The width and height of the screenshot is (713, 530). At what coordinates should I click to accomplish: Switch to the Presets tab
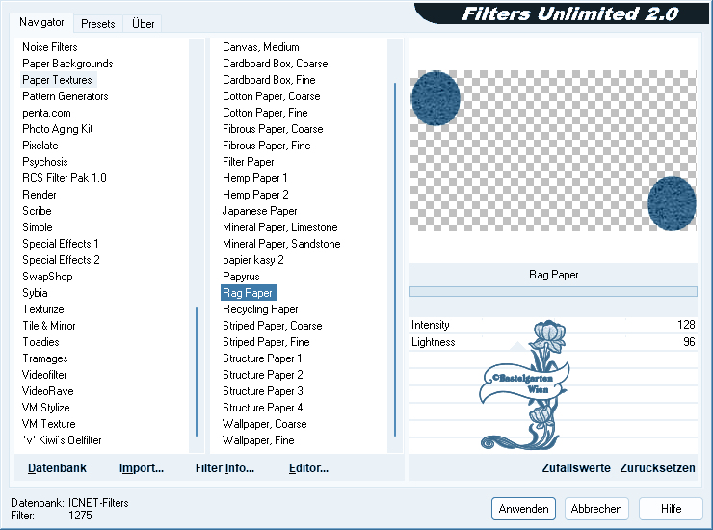pos(97,24)
